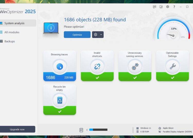Click the laptop info icon

(x=51, y=28)
